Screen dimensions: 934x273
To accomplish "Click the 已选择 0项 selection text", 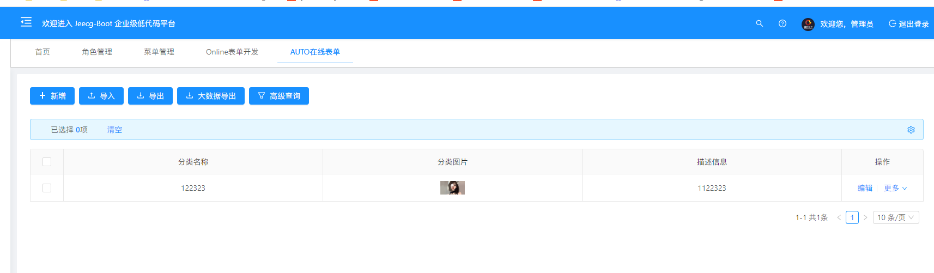I will click(x=69, y=130).
